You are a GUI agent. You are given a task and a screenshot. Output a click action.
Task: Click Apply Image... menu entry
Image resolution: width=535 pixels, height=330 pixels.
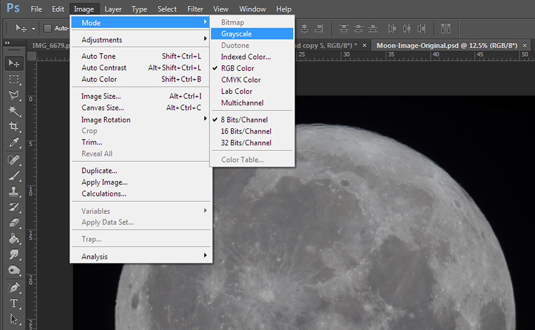140,182
